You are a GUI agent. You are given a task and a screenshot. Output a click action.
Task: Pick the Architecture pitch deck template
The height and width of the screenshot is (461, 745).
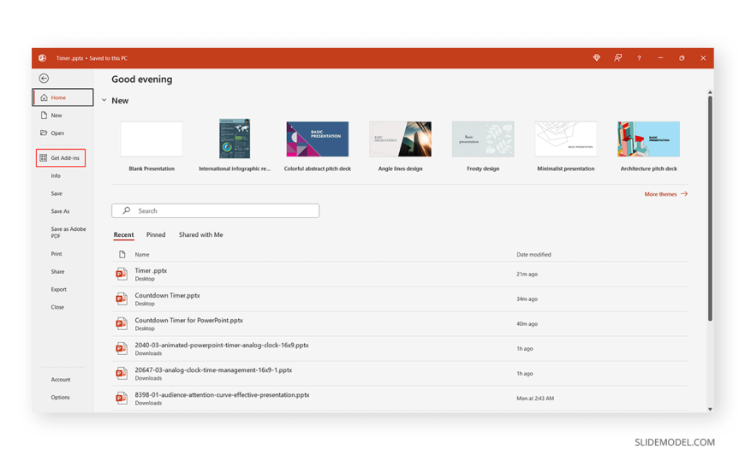[648, 139]
